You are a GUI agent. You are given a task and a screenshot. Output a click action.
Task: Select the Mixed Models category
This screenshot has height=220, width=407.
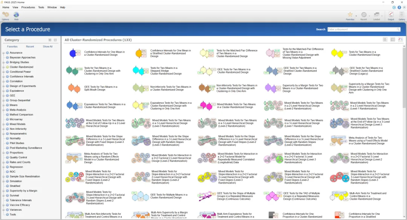coord(18,124)
